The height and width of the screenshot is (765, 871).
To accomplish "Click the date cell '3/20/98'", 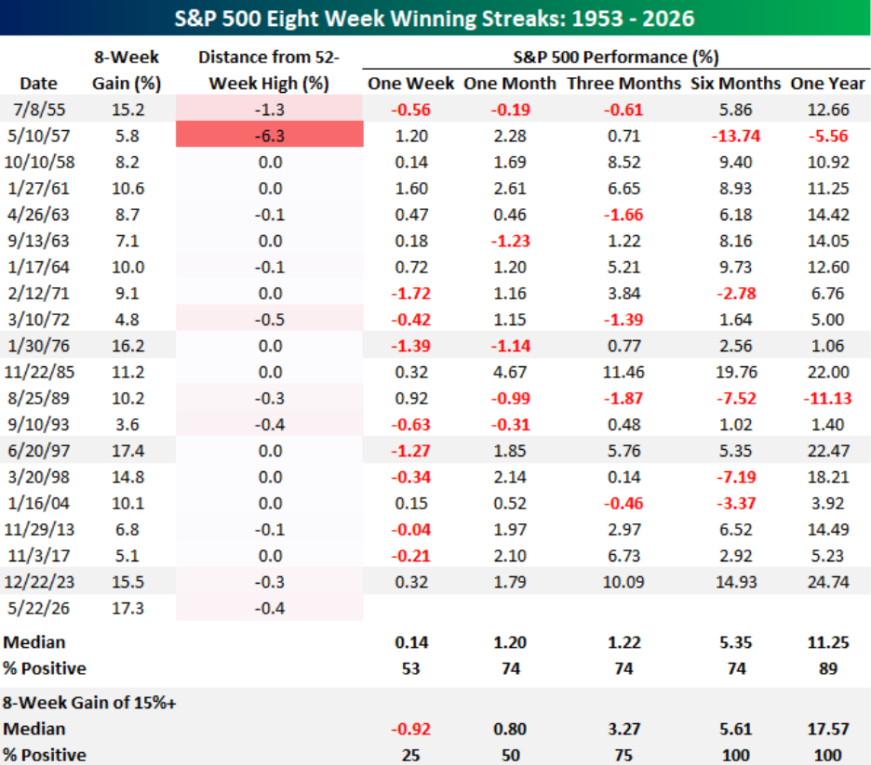I will coord(39,477).
